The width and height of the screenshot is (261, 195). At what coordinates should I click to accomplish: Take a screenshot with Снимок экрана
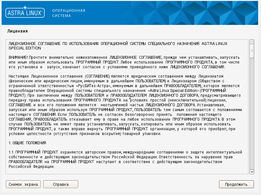(23, 184)
